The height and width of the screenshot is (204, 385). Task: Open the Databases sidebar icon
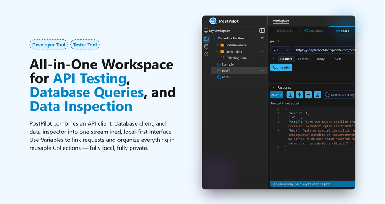click(x=206, y=46)
